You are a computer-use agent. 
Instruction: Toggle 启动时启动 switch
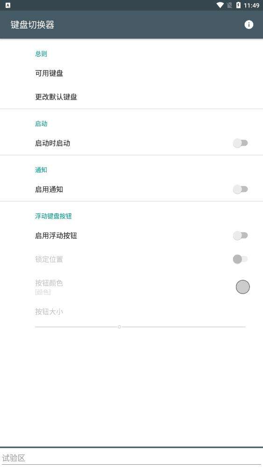(x=240, y=143)
